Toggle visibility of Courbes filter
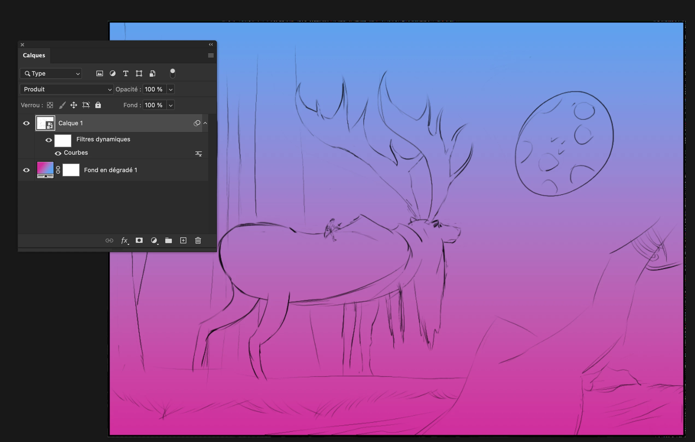Image resolution: width=695 pixels, height=442 pixels. [x=58, y=153]
